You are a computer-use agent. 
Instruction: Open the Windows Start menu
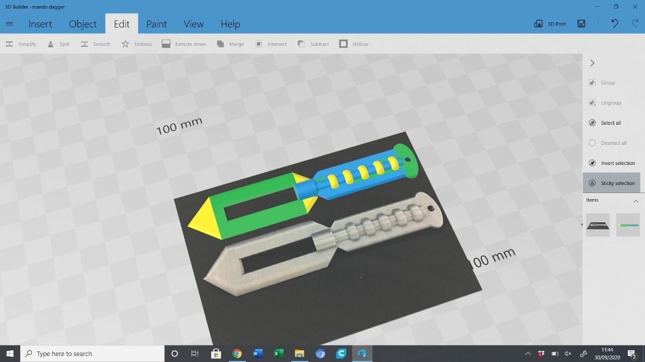point(10,353)
